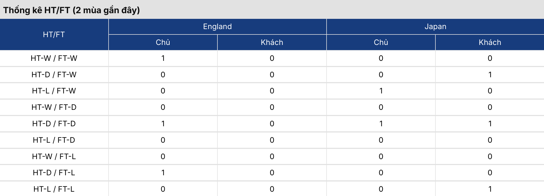Click the Thống kê HT/FT section title
544x196 pixels.
tap(72, 10)
